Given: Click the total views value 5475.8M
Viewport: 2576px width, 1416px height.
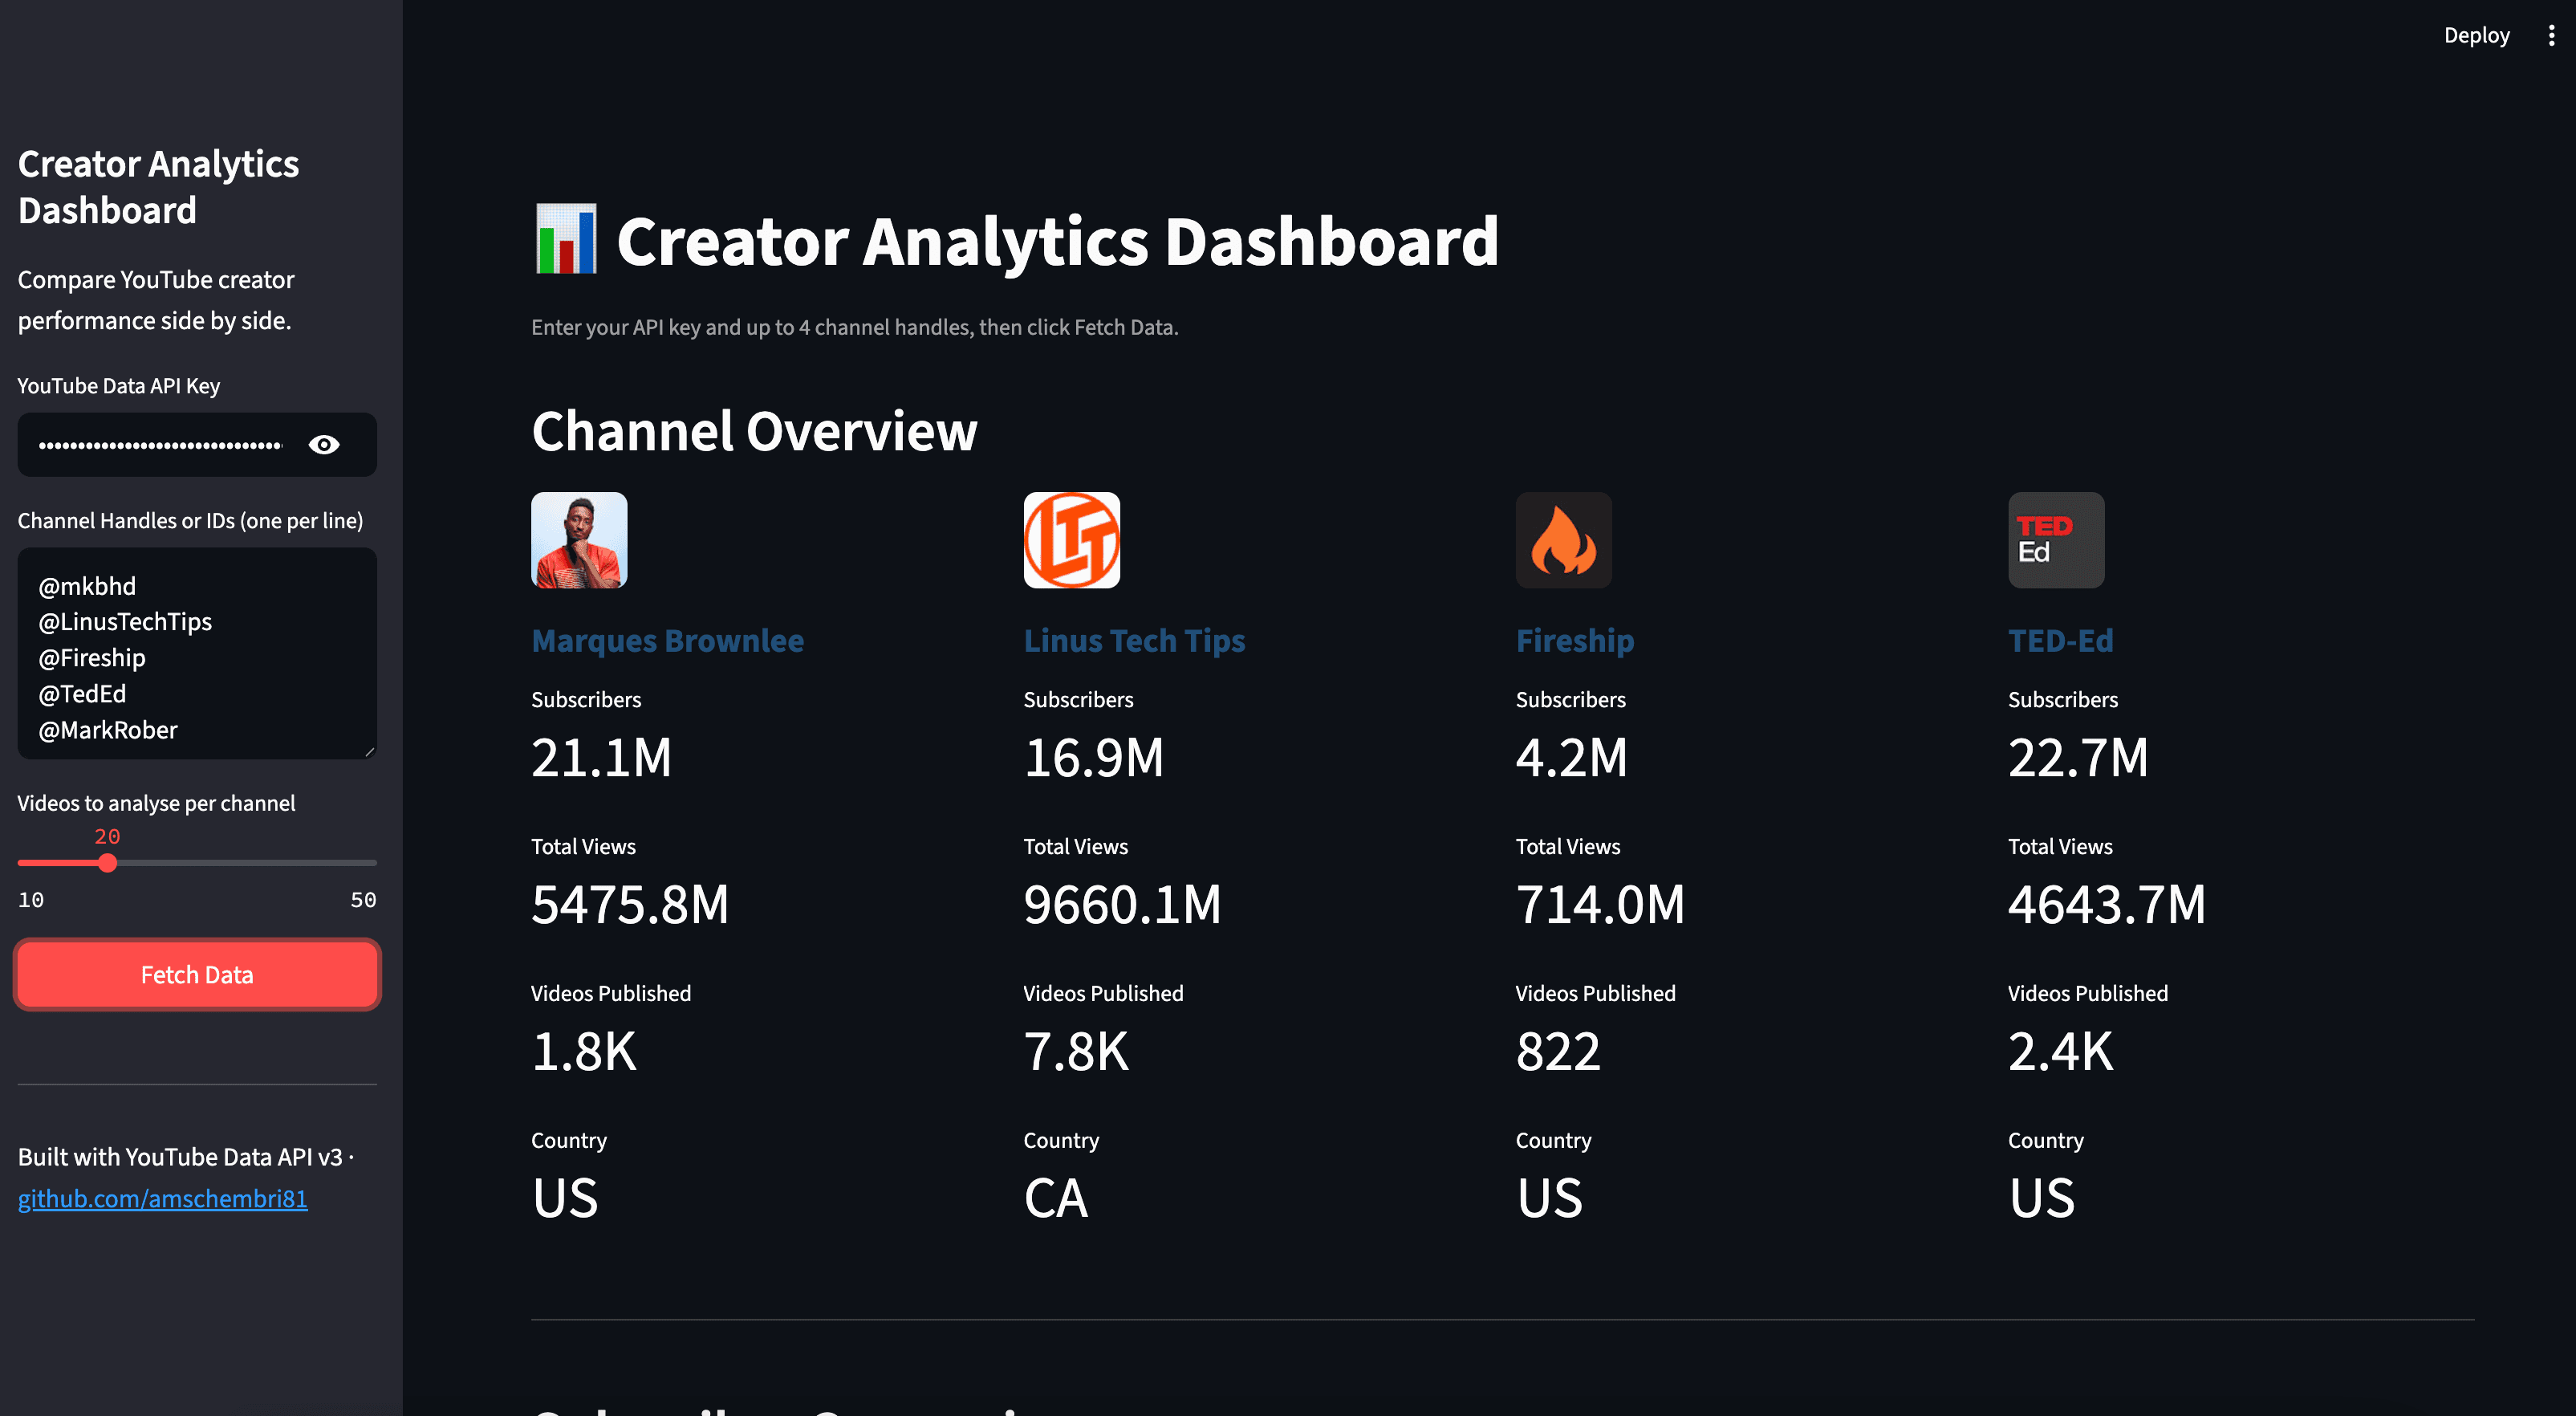Looking at the screenshot, I should point(630,904).
